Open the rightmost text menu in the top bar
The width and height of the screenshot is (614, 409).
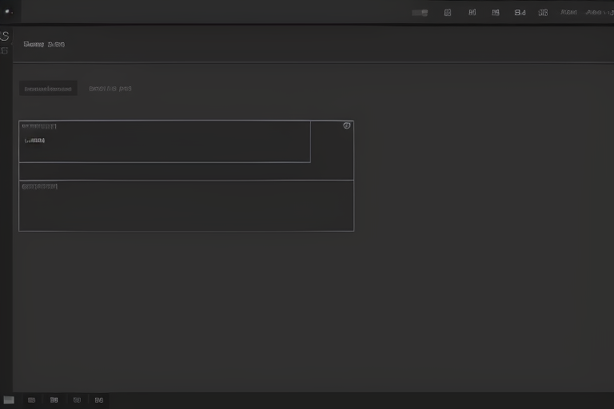click(x=598, y=13)
